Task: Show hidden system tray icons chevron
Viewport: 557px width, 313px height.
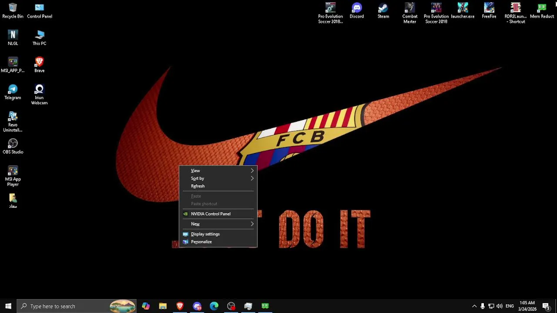Action: (x=474, y=306)
